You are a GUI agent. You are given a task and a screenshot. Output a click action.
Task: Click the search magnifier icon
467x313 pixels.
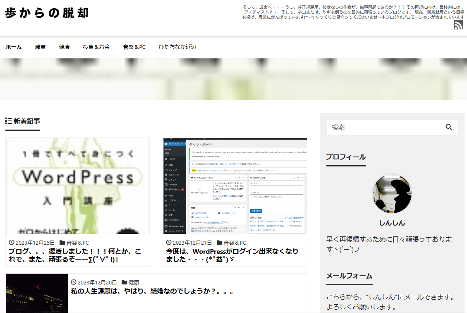[449, 128]
